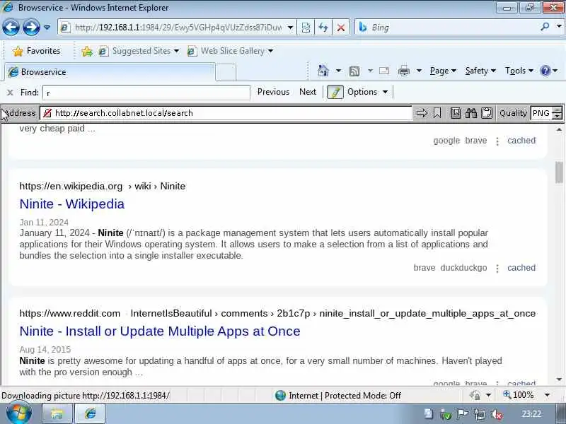Screen dimensions: 566x424
Task: Click the Find text input field
Action: [146, 93]
